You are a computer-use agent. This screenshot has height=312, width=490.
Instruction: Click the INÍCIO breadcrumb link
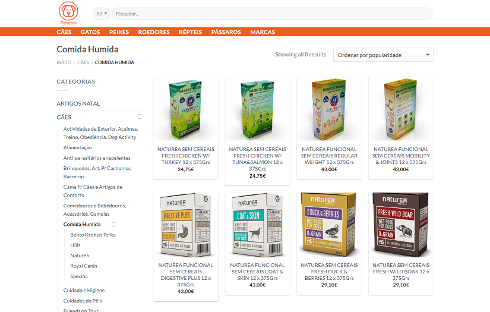64,62
